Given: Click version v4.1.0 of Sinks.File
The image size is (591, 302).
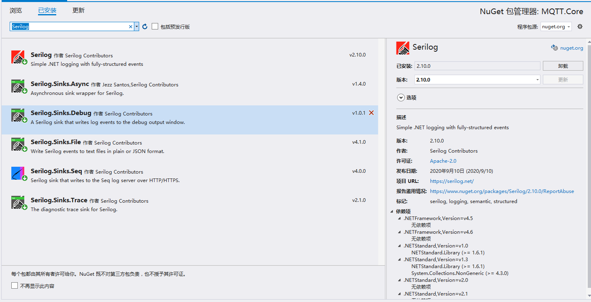Looking at the screenshot, I should tap(359, 142).
